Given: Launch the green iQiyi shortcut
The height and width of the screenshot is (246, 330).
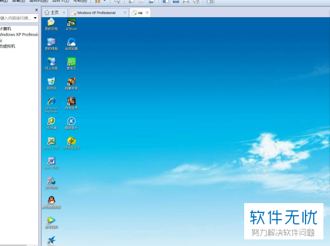Looking at the screenshot, I should point(71,63).
